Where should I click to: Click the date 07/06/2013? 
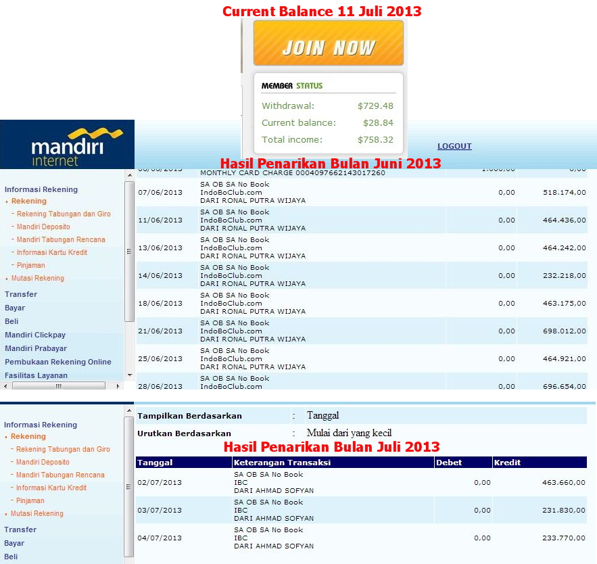pyautogui.click(x=160, y=193)
